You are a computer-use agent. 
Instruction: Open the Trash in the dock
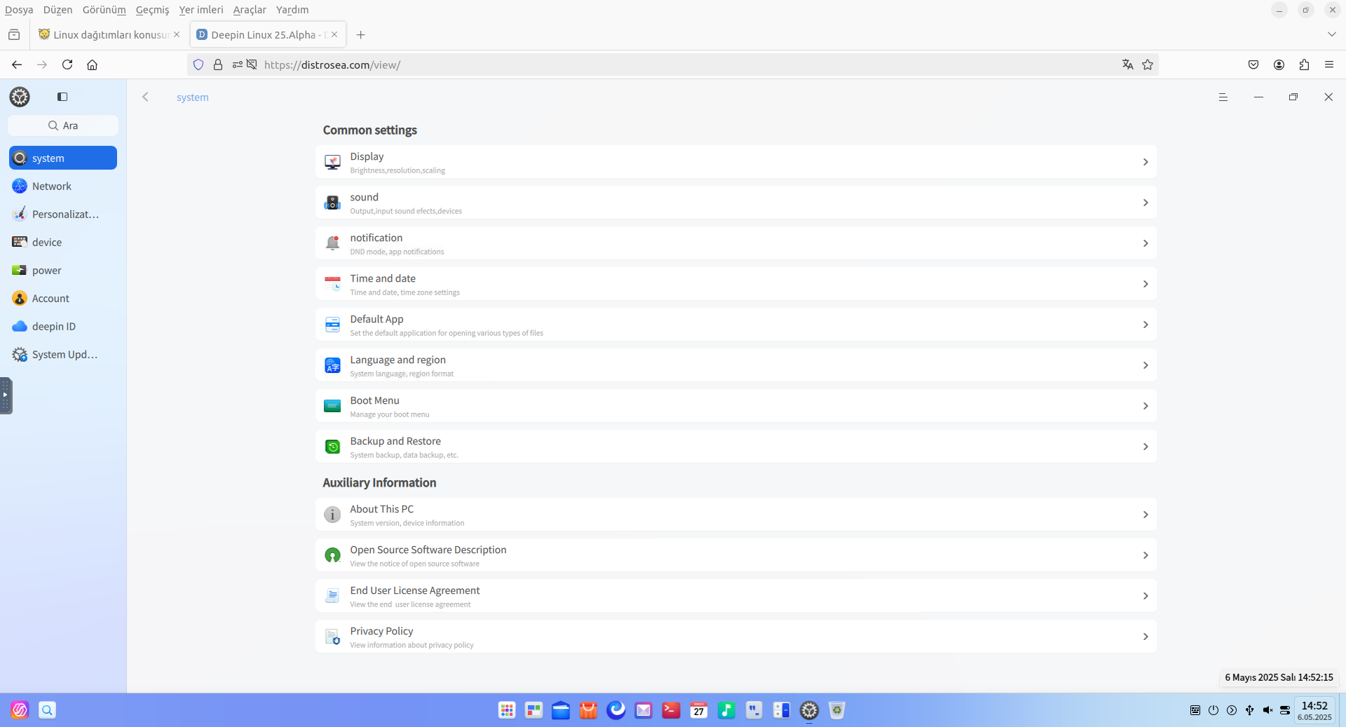tap(836, 710)
